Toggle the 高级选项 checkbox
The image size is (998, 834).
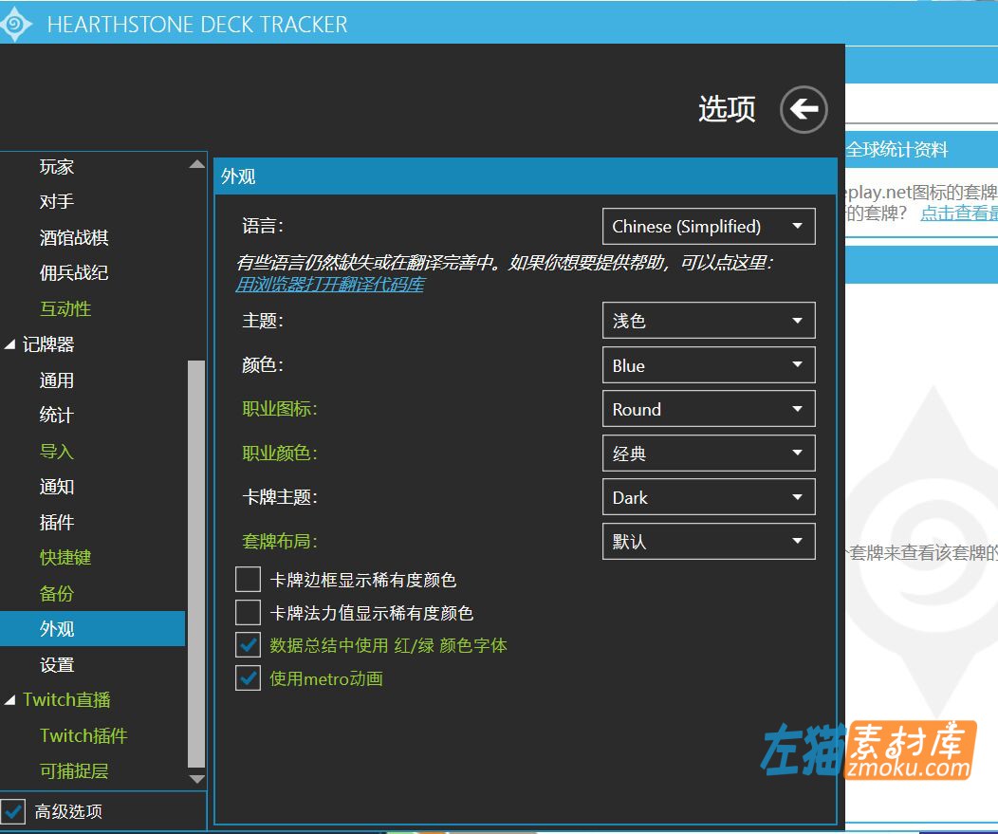(x=13, y=813)
